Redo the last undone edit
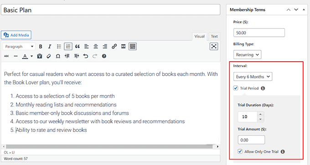Viewport: 310px width, 165px height. click(95, 56)
